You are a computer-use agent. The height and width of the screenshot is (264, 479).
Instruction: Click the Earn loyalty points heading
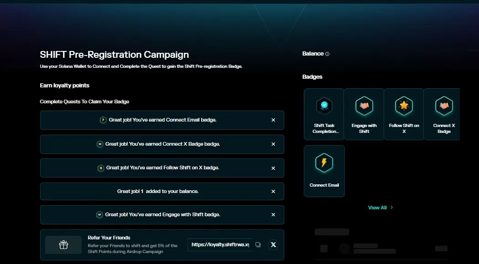click(64, 86)
